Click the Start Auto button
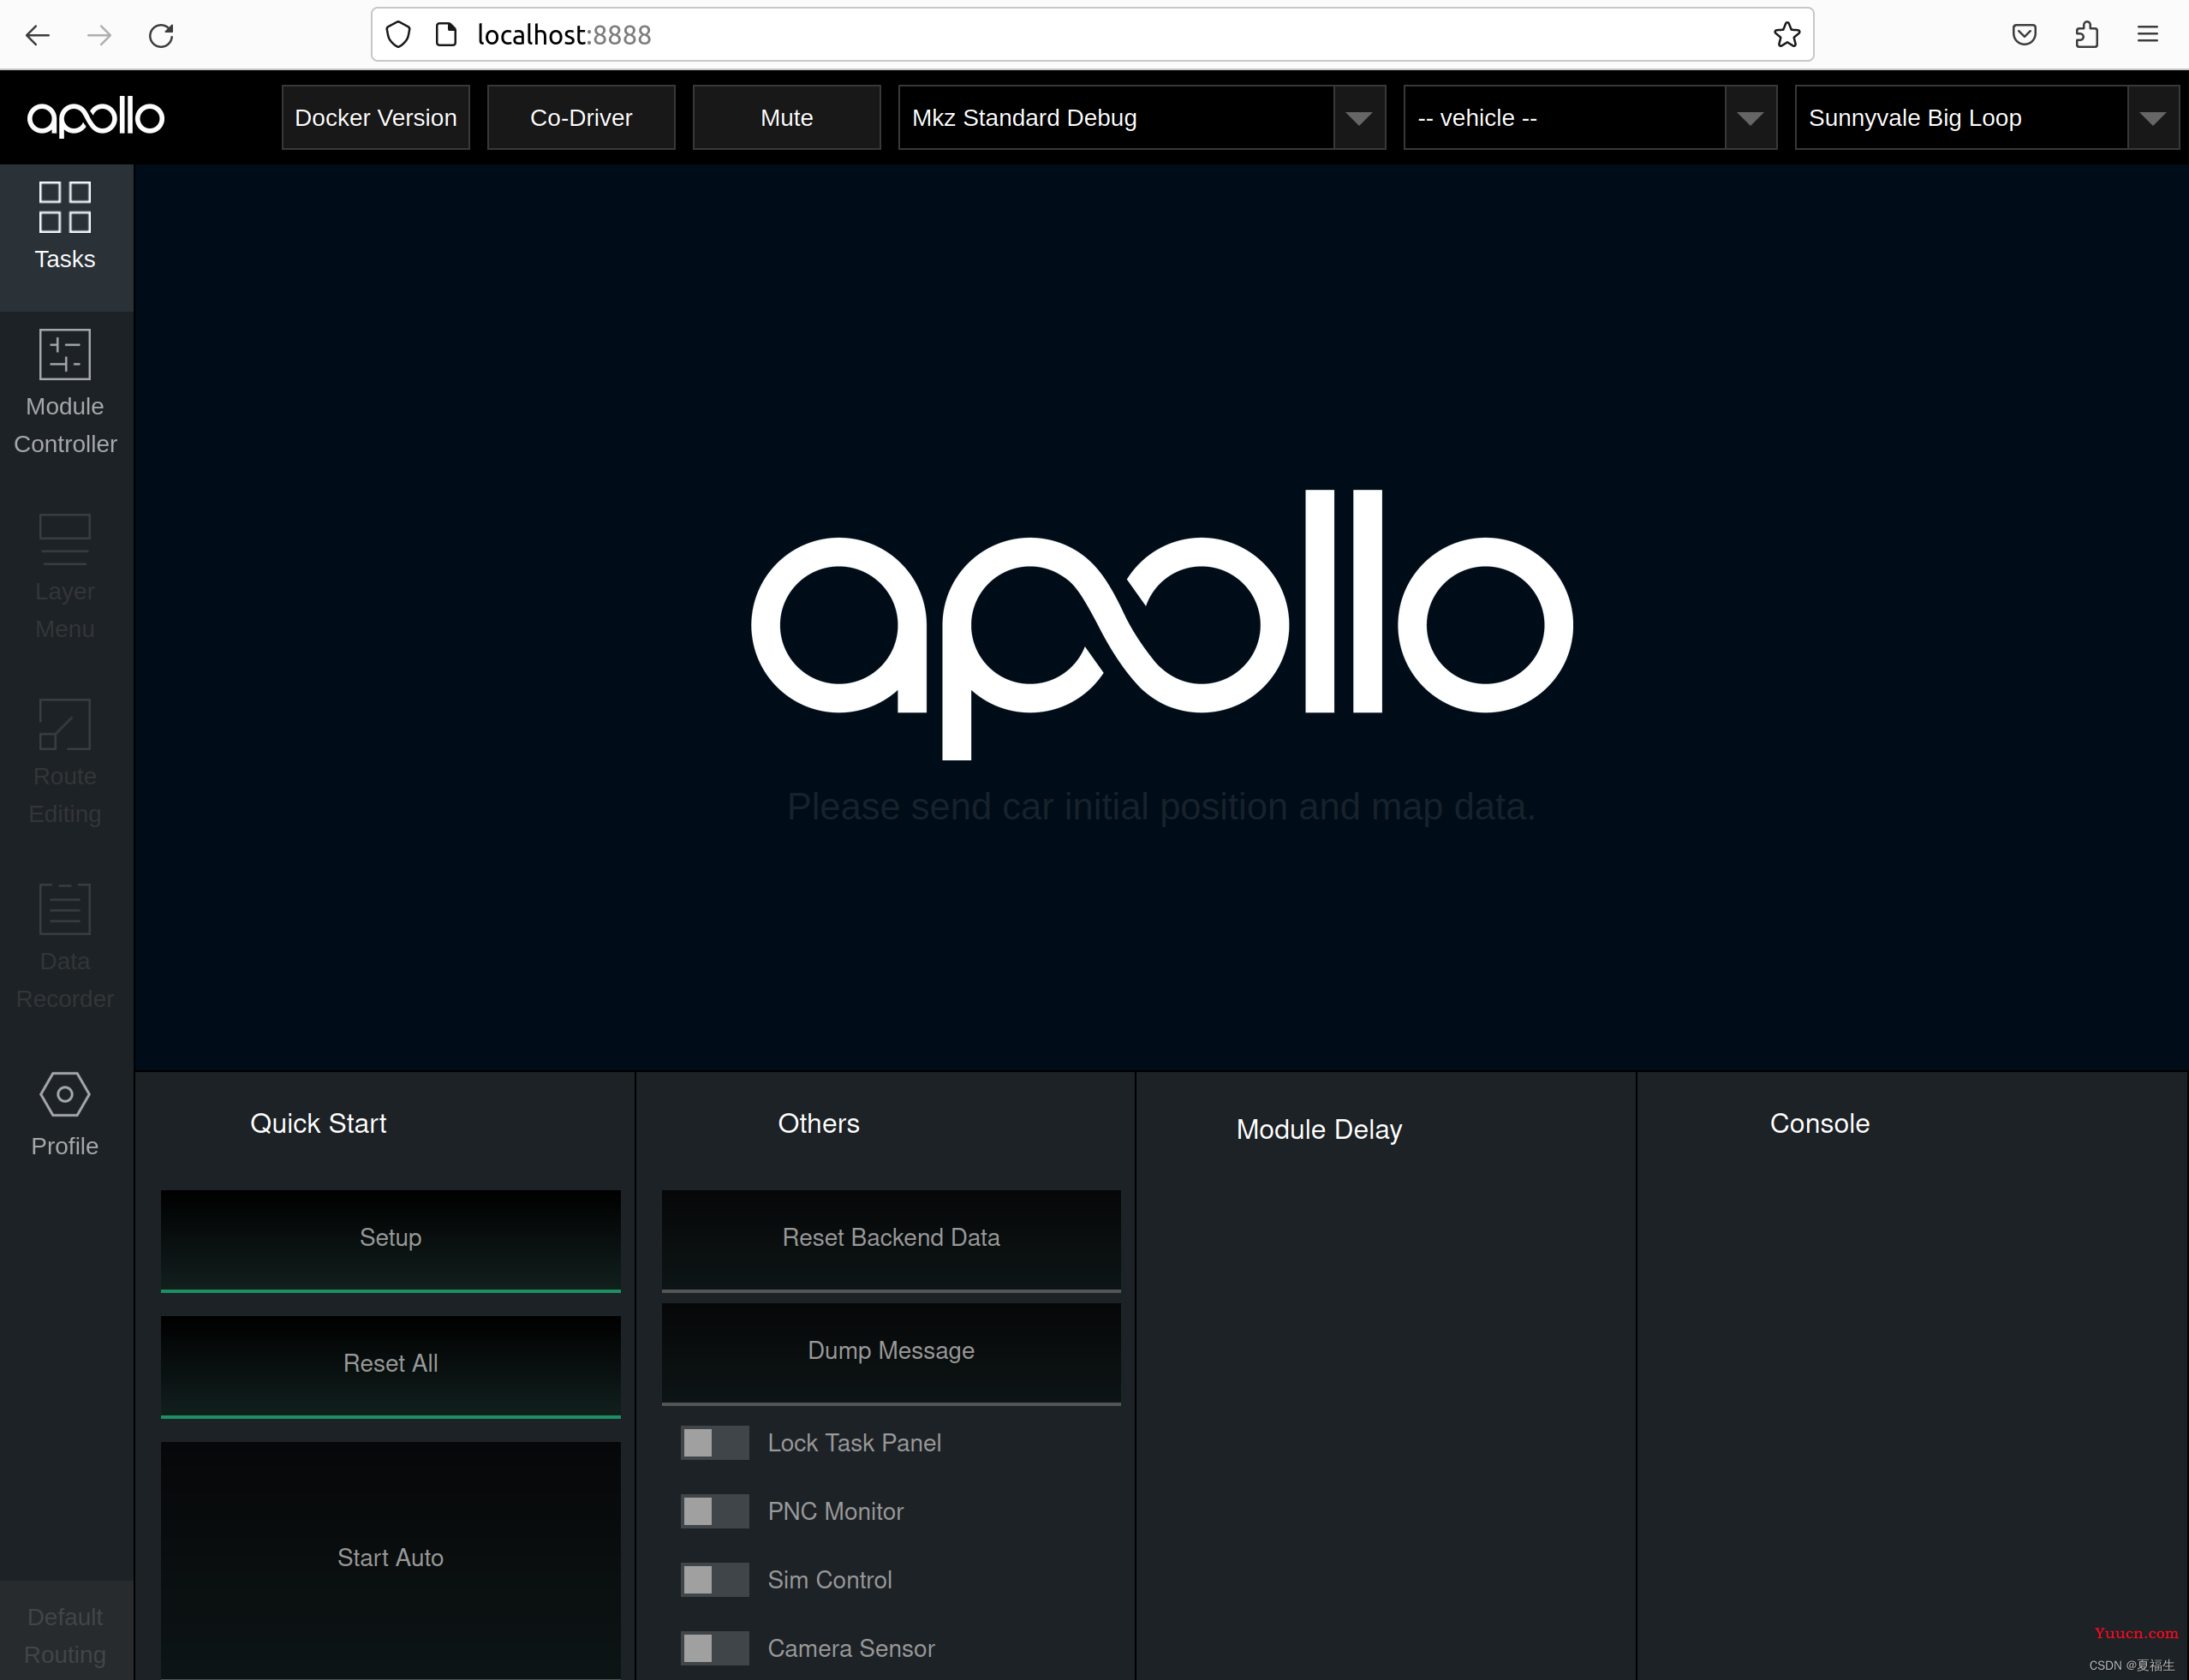The width and height of the screenshot is (2189, 1680). (x=390, y=1559)
